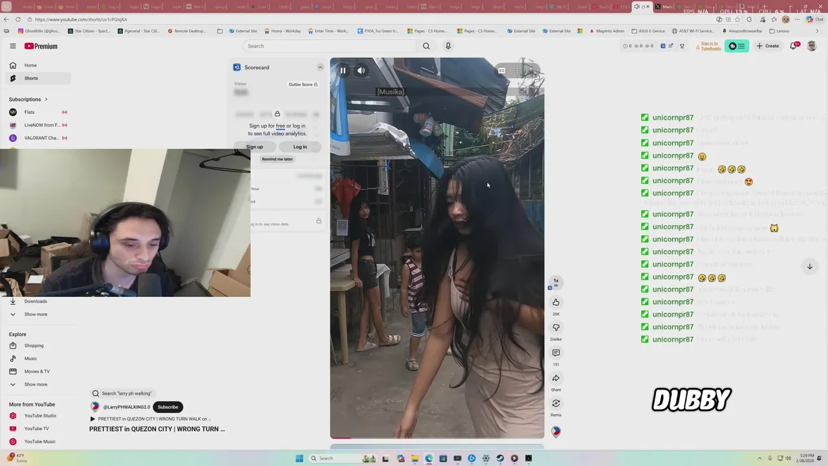
Task: Mute the Shorts video volume
Action: pos(361,71)
